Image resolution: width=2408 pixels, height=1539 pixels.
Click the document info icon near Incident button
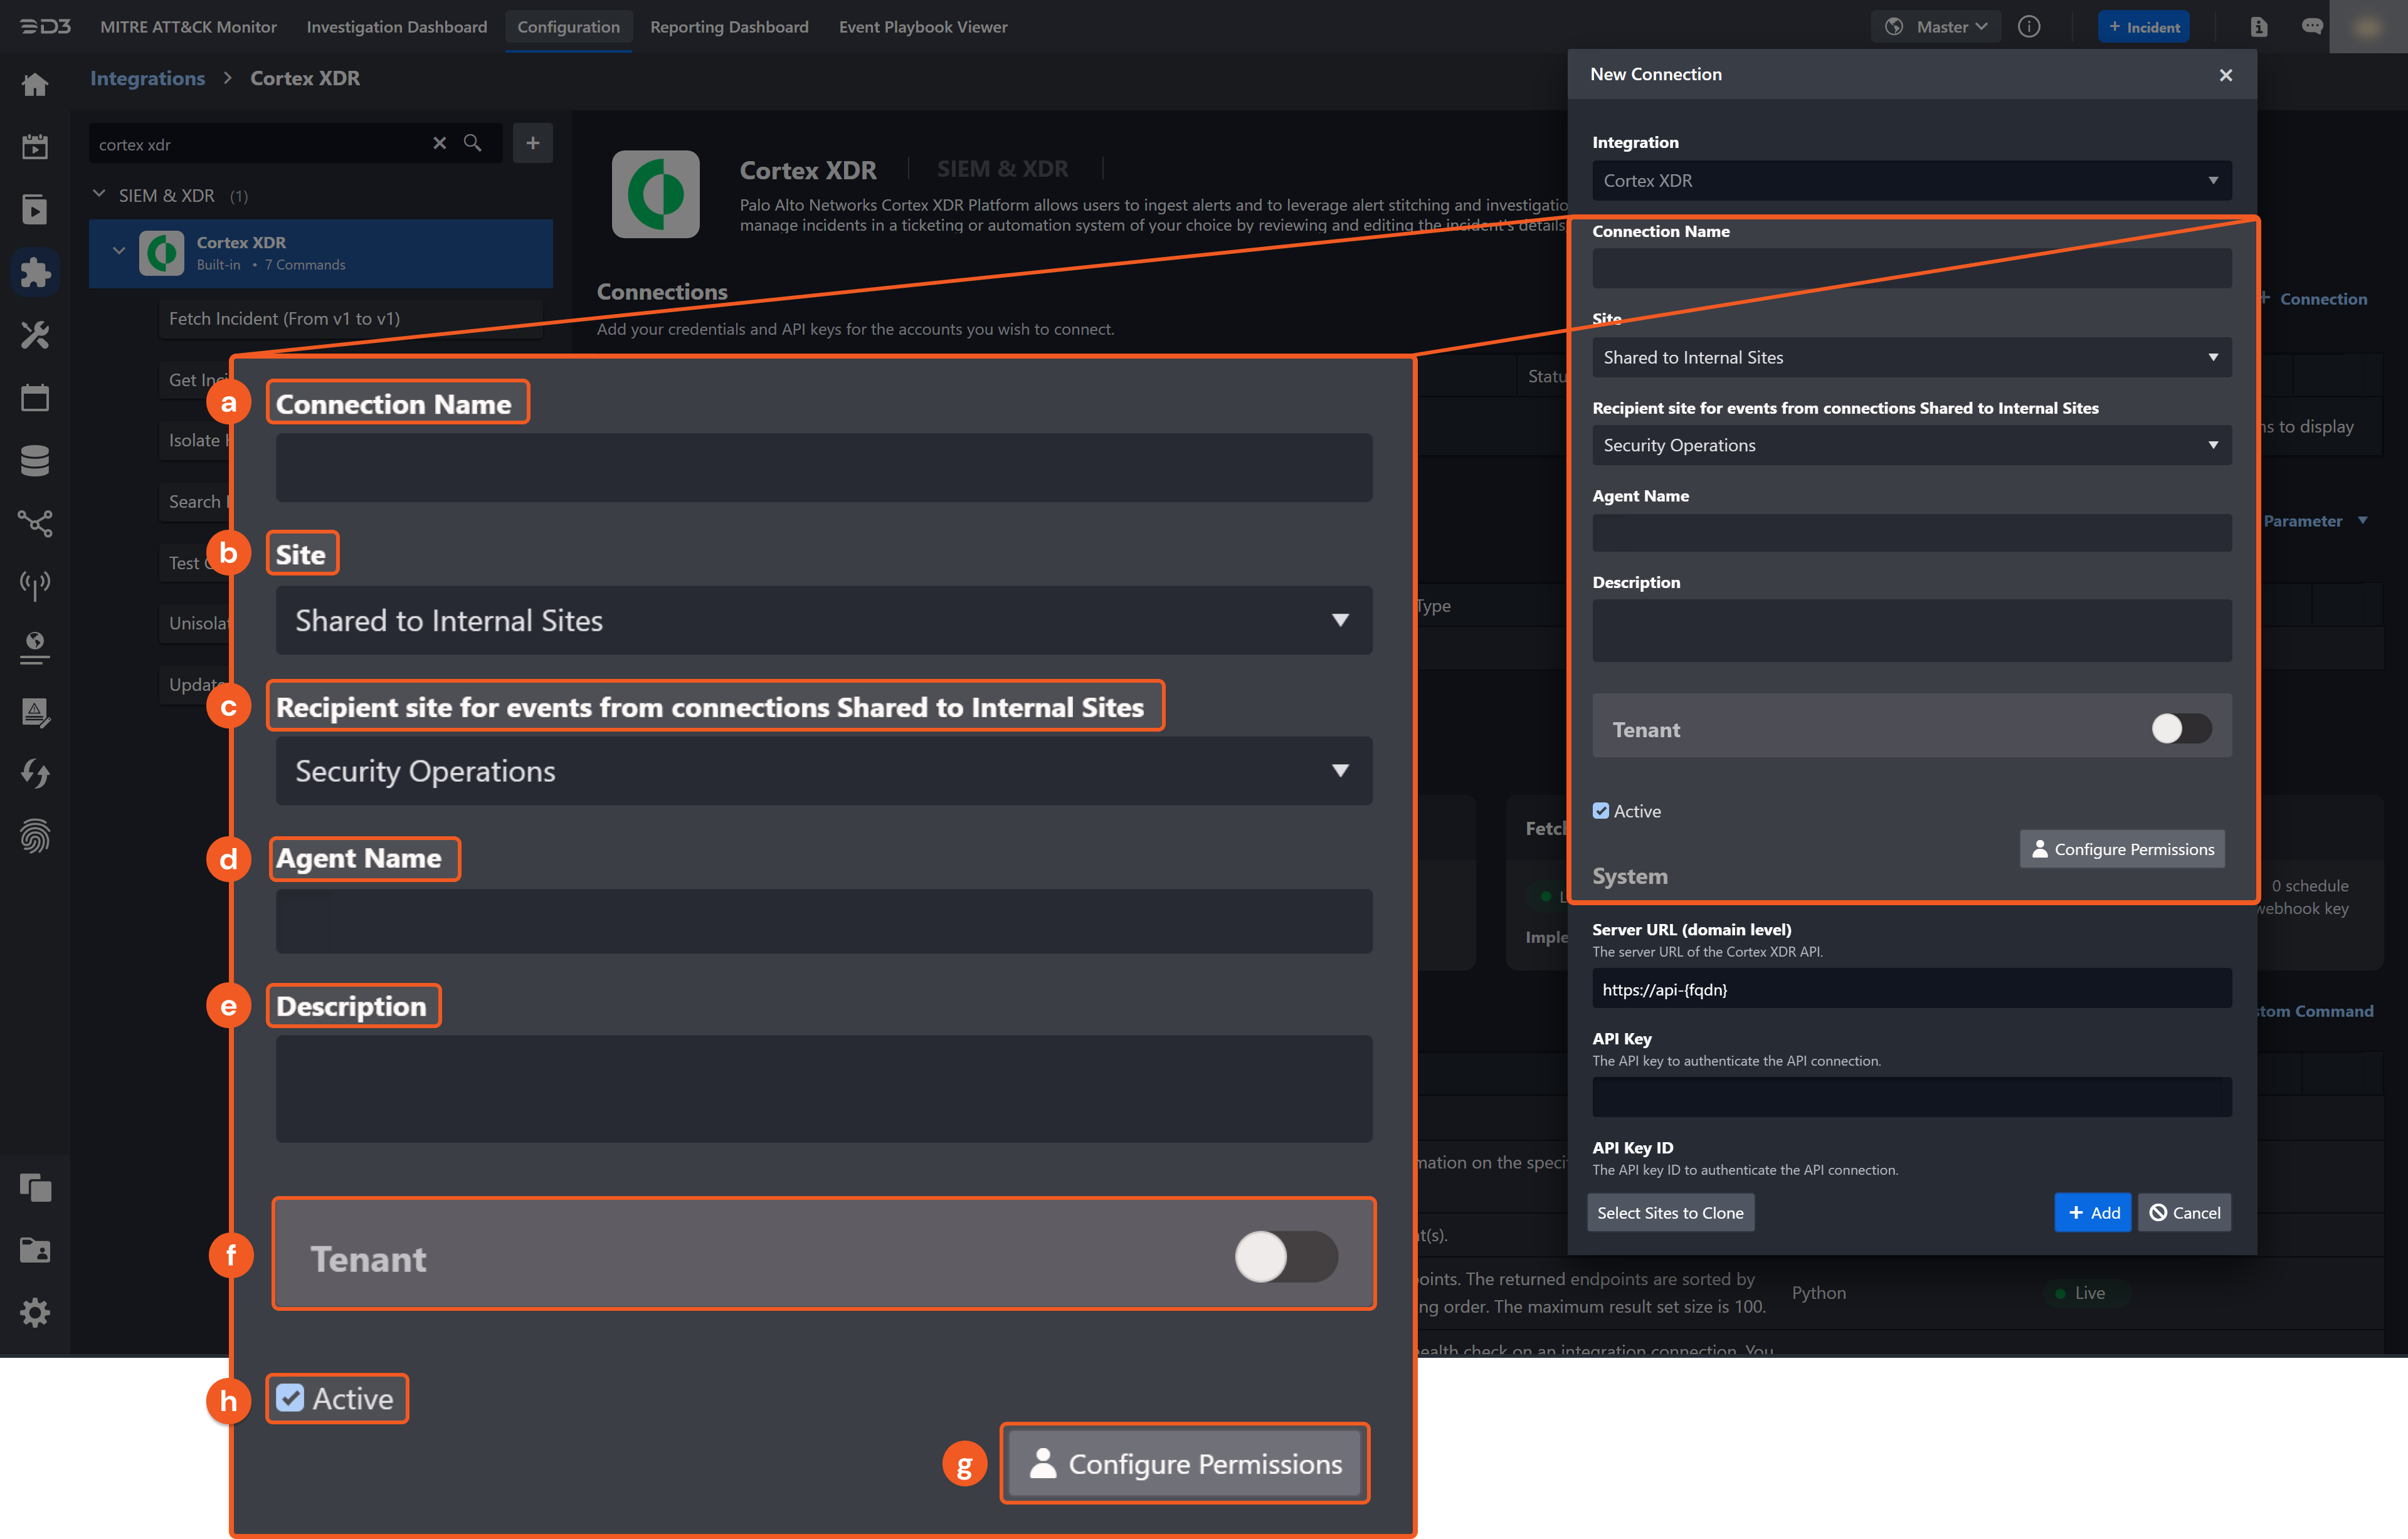2258,27
